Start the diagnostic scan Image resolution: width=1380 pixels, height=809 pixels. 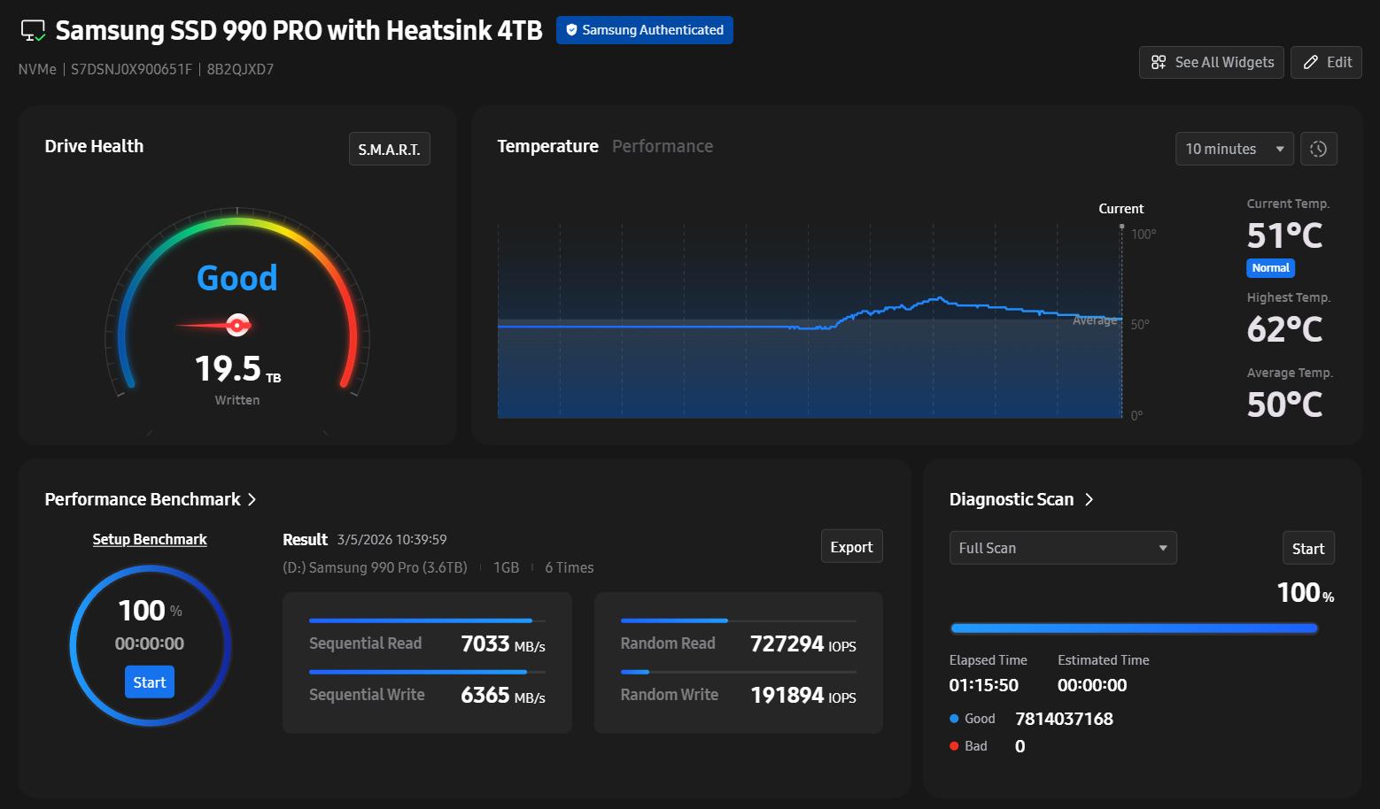(1308, 549)
